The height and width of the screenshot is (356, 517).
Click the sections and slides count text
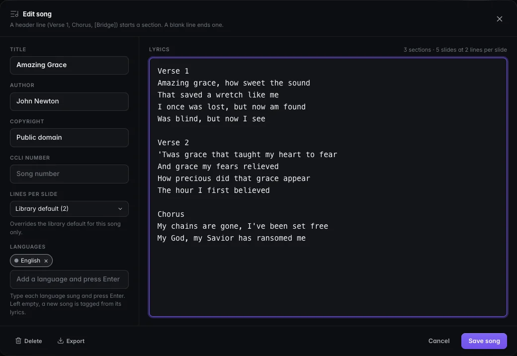click(455, 50)
